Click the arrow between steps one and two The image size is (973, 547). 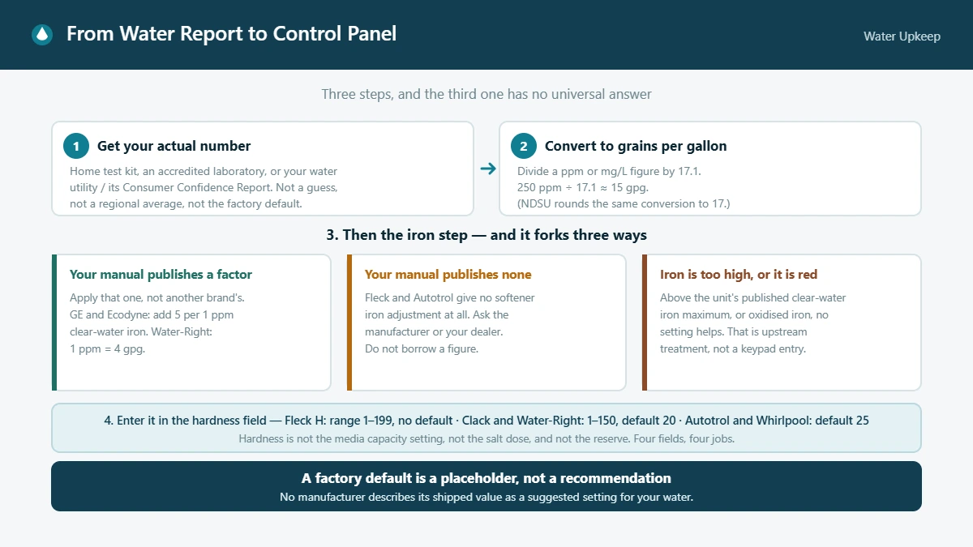[487, 169]
